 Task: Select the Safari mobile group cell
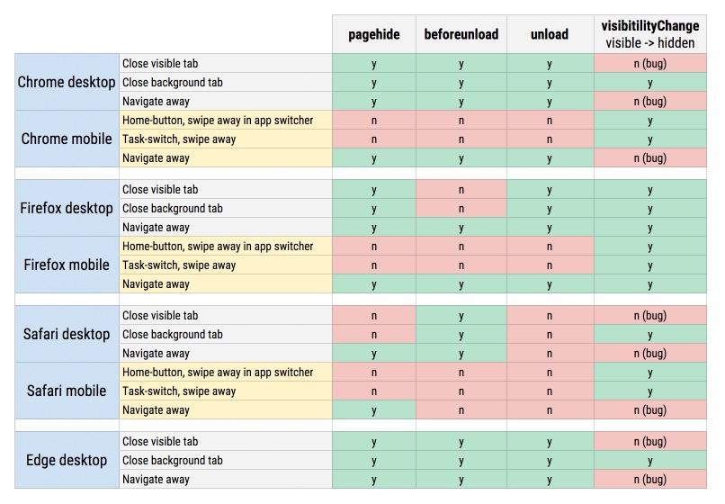pos(67,391)
